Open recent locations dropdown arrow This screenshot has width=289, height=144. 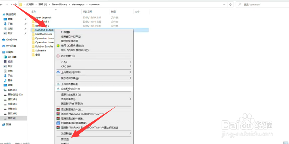pos(11,5)
